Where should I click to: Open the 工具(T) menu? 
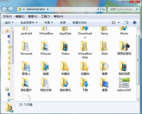tap(45, 16)
